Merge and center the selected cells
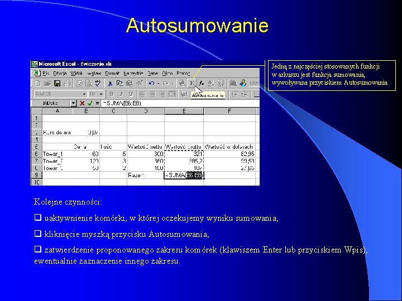 click(x=172, y=94)
